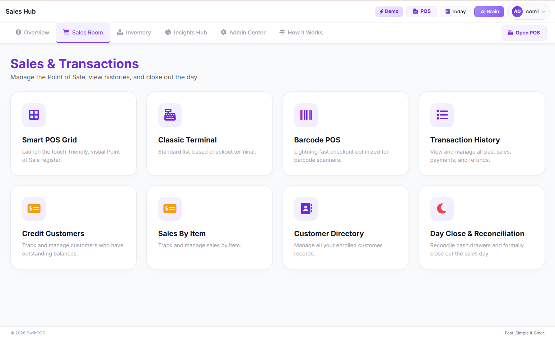Open the Customer Directory card title
This screenshot has height=338, width=555.
[x=329, y=234]
